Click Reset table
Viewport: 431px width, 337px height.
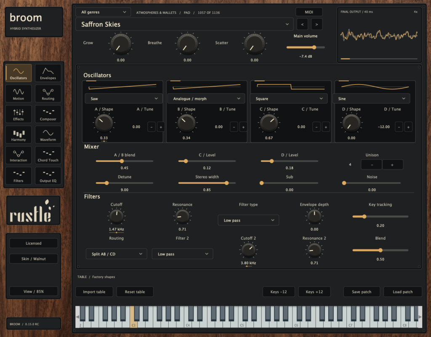tap(135, 292)
